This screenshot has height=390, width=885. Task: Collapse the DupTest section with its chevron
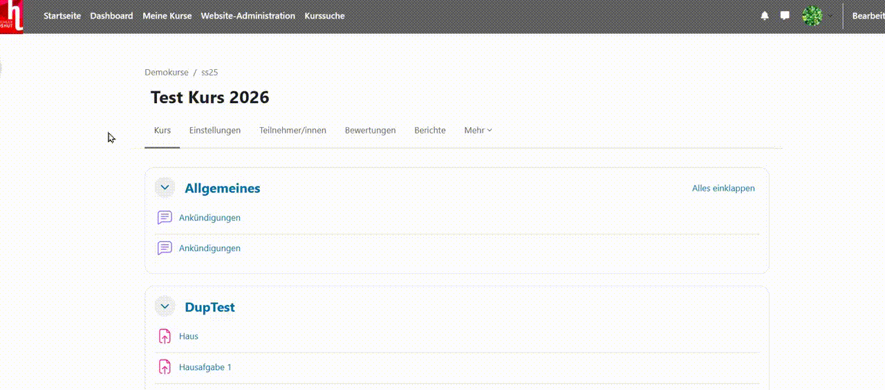(x=165, y=307)
